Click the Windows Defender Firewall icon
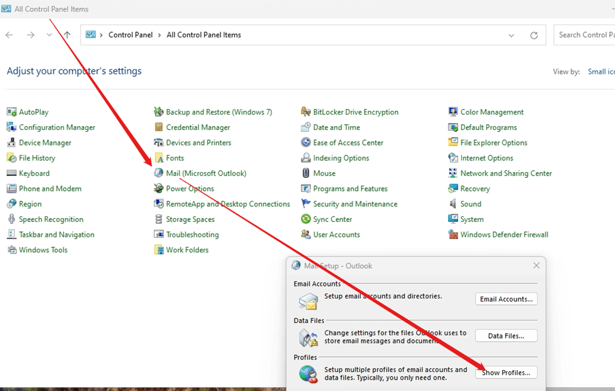Image resolution: width=615 pixels, height=391 pixels. pyautogui.click(x=453, y=235)
